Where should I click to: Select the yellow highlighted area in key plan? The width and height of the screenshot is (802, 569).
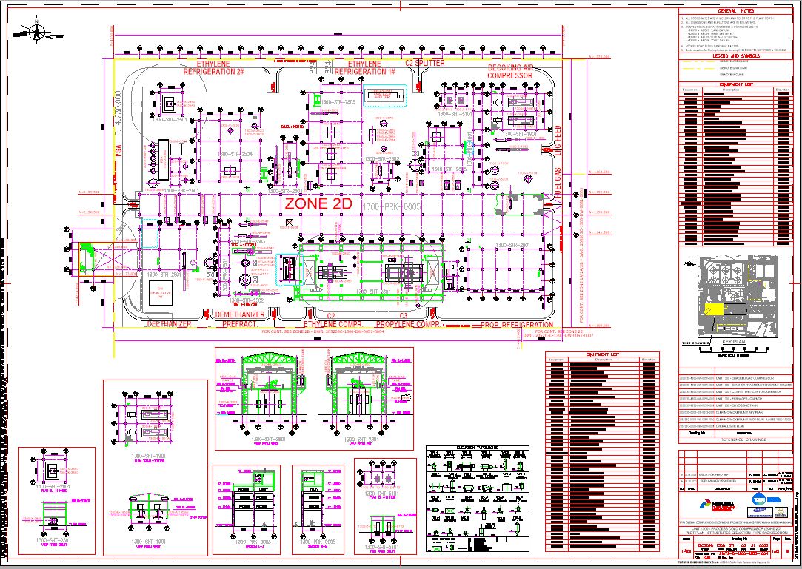(x=714, y=311)
